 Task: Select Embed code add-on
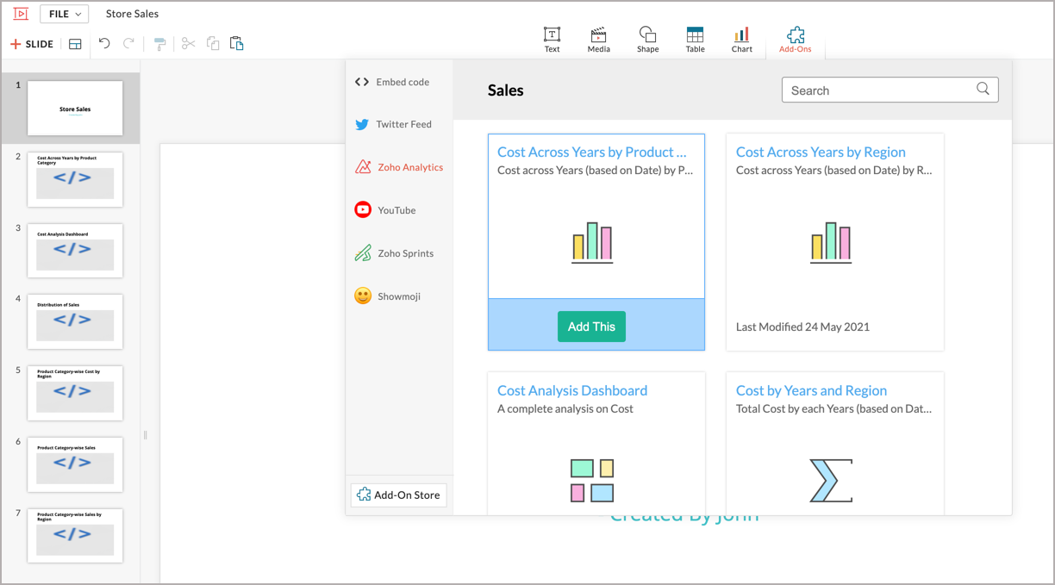pyautogui.click(x=392, y=82)
